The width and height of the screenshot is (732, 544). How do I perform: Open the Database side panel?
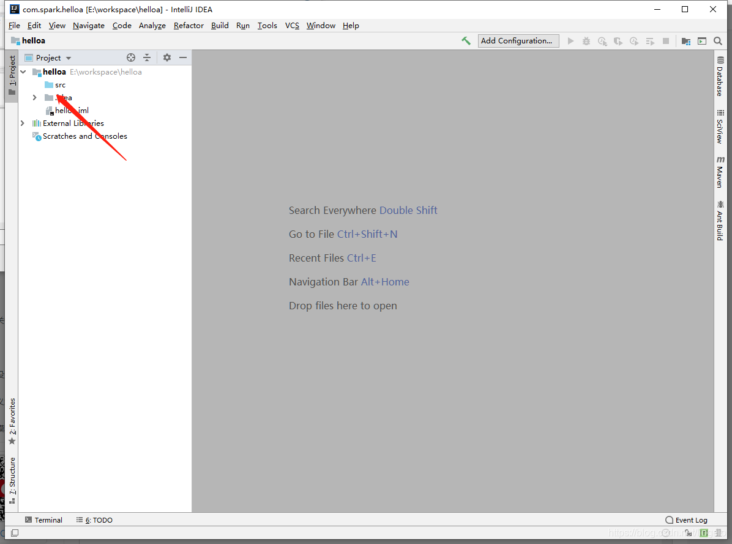[x=720, y=76]
